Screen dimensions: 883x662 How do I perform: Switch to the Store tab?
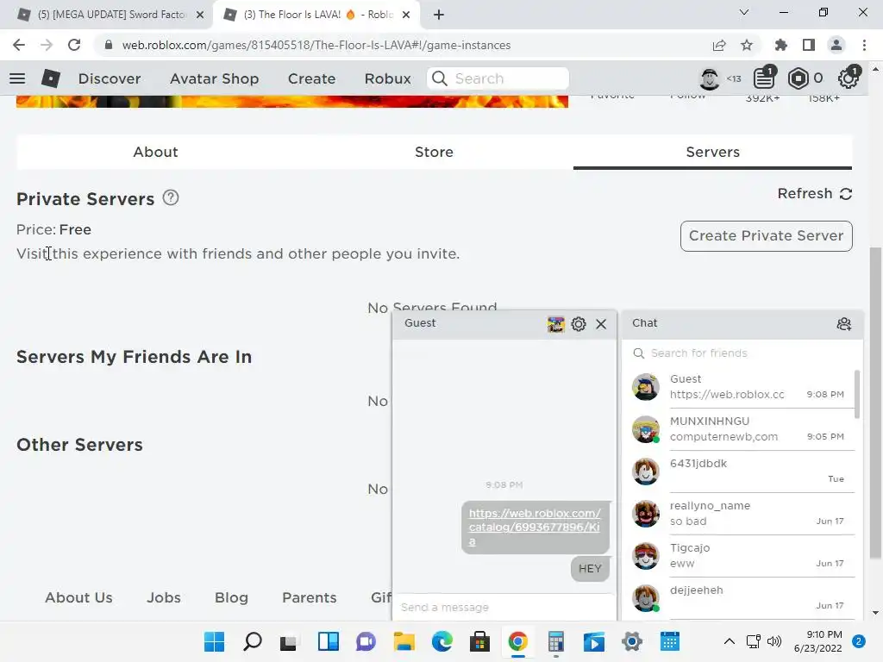click(x=434, y=152)
